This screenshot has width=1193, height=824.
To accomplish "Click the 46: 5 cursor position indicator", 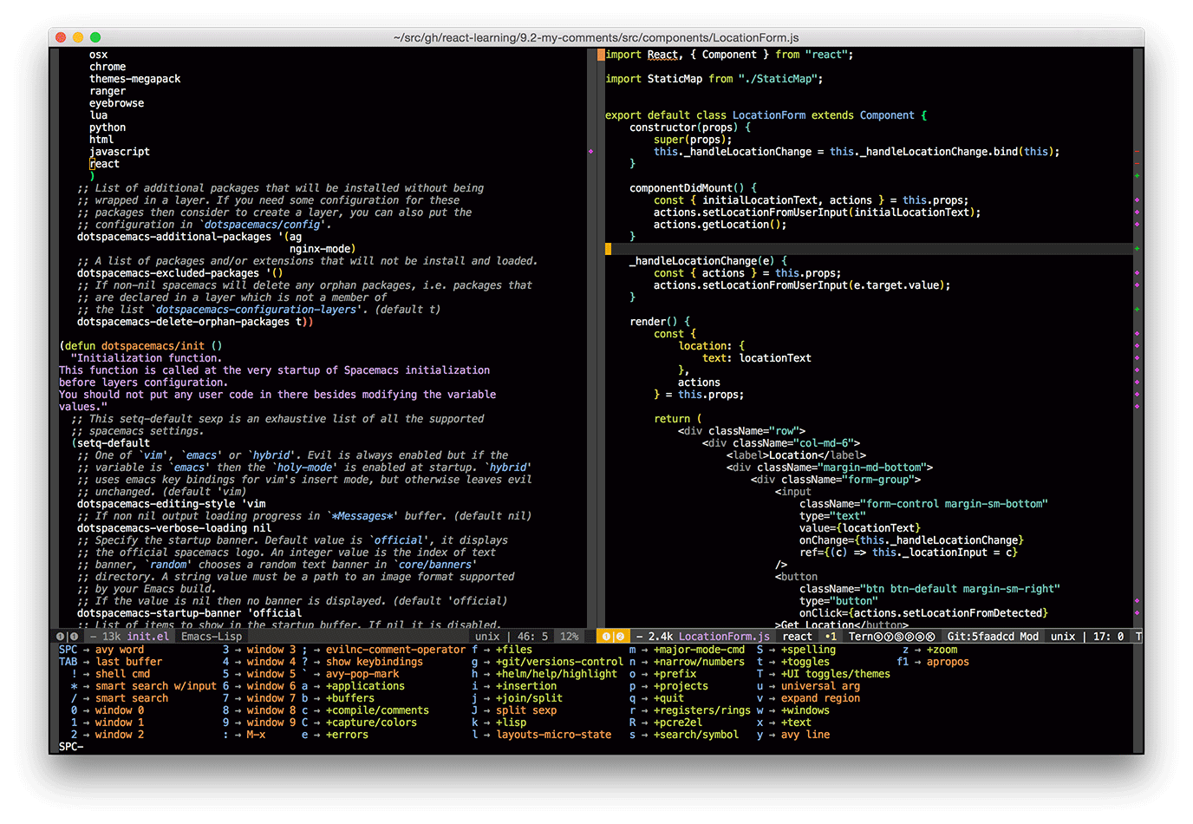I will [x=532, y=637].
